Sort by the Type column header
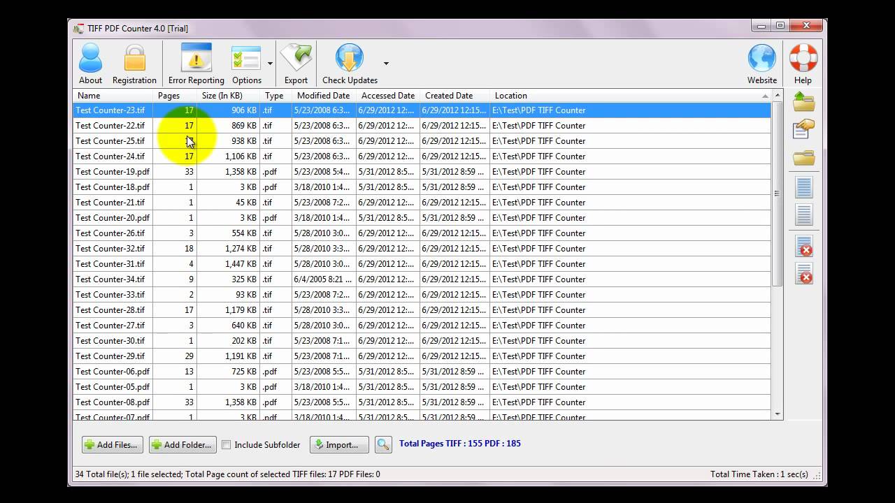 click(275, 96)
